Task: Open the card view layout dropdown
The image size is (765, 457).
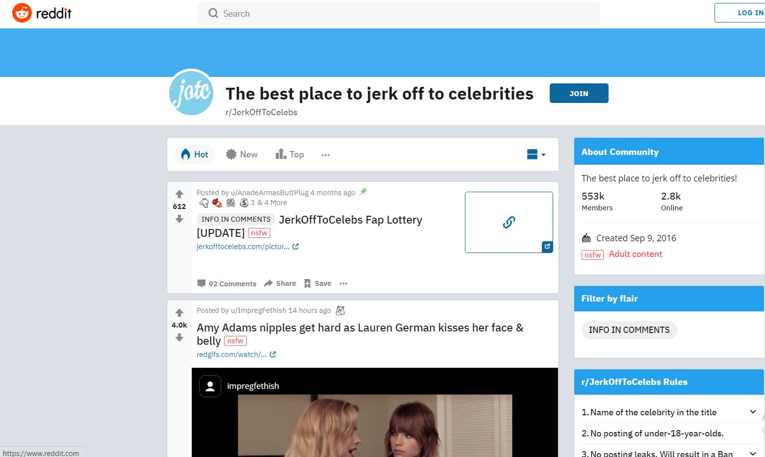Action: point(536,154)
